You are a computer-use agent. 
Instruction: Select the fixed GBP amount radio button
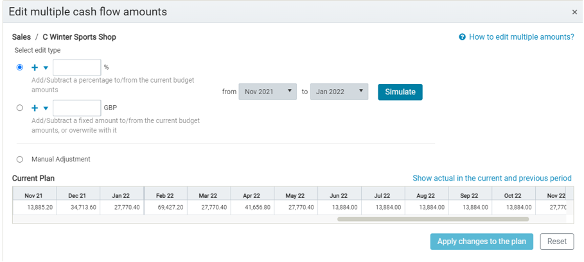pyautogui.click(x=20, y=108)
